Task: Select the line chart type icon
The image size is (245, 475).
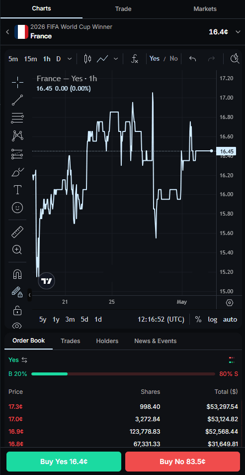Action: pos(102,58)
